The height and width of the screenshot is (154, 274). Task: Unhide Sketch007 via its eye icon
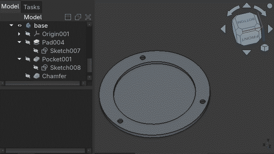point(36,51)
